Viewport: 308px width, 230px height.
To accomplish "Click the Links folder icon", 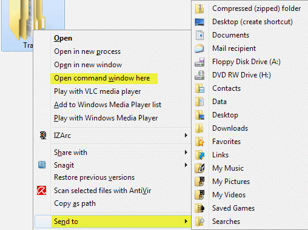I will coord(199,155).
